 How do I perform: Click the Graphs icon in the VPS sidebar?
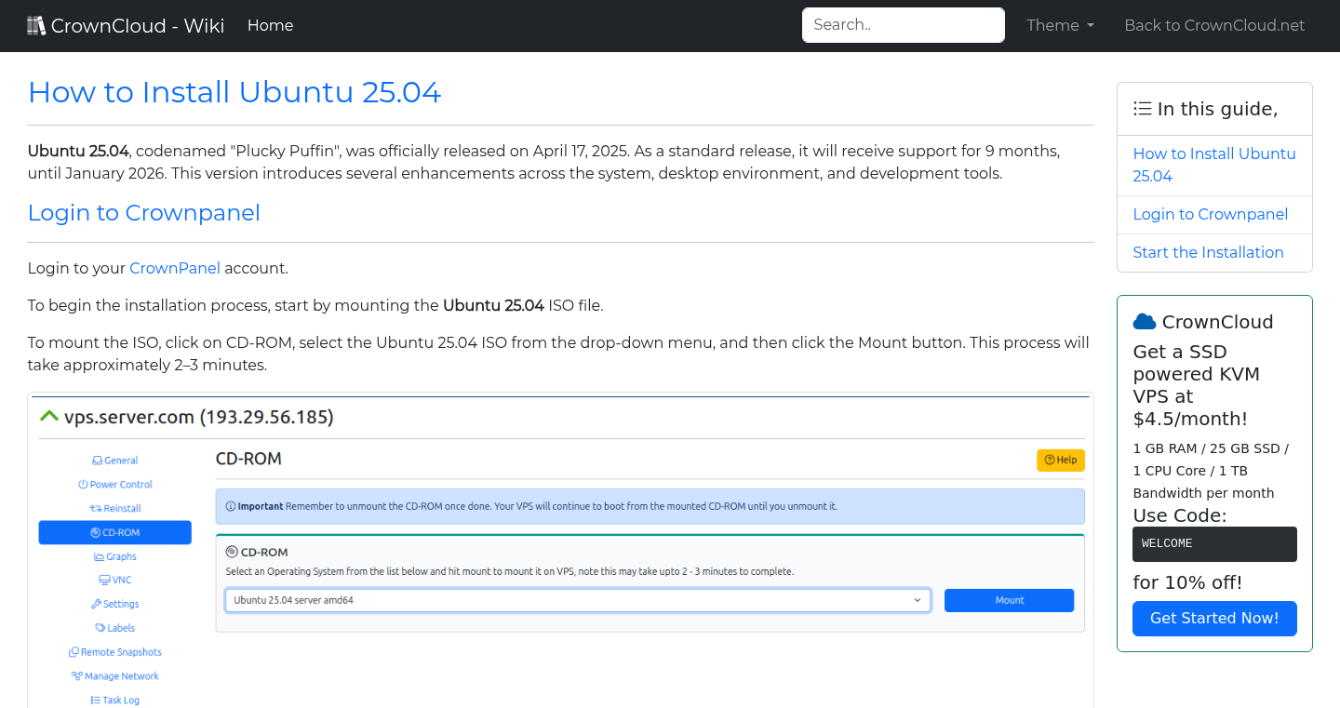98,555
